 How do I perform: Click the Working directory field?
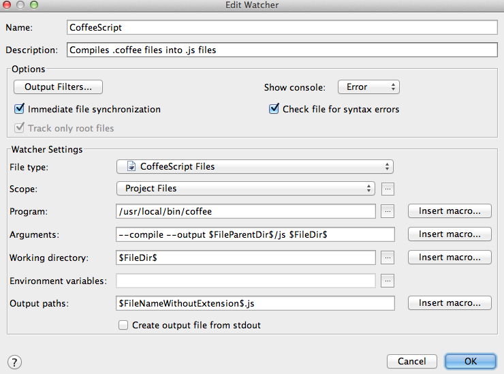246,258
